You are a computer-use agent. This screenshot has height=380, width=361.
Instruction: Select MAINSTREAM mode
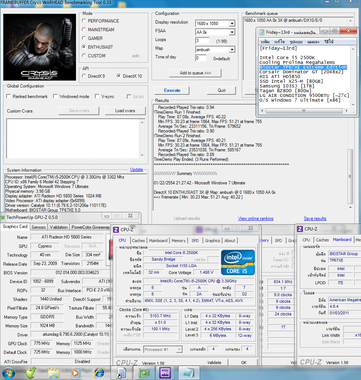point(84,29)
